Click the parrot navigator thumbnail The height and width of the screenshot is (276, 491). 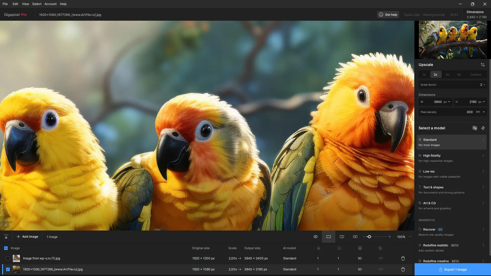coord(453,40)
